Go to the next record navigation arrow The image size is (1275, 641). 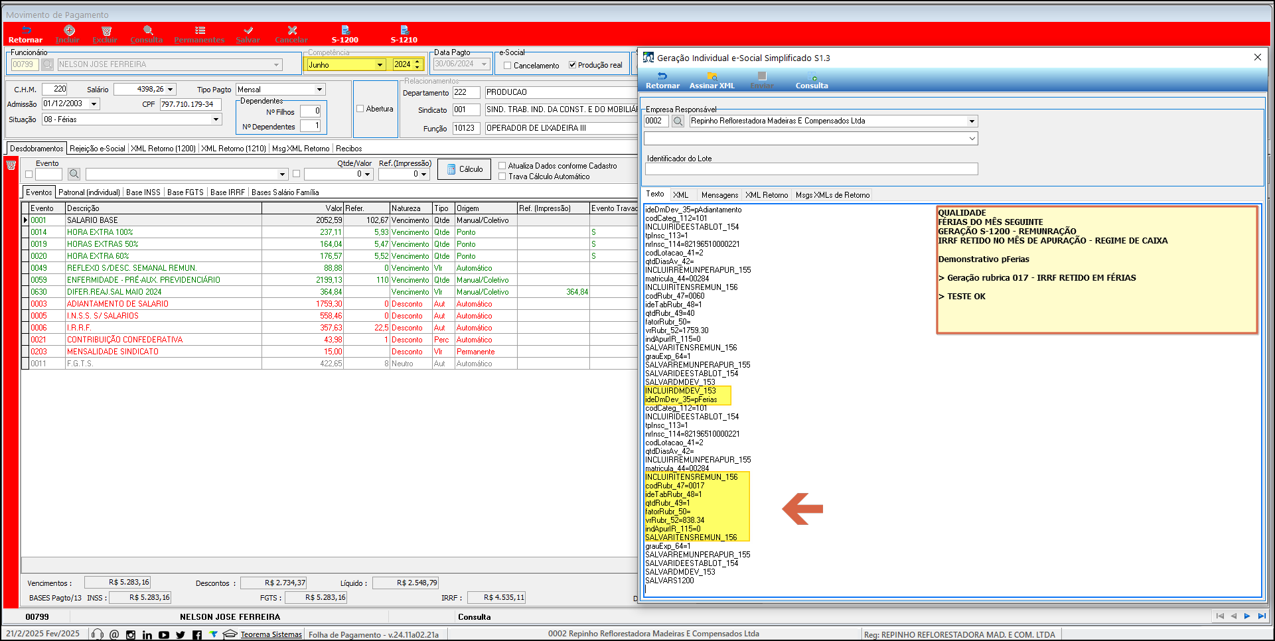(x=1247, y=616)
